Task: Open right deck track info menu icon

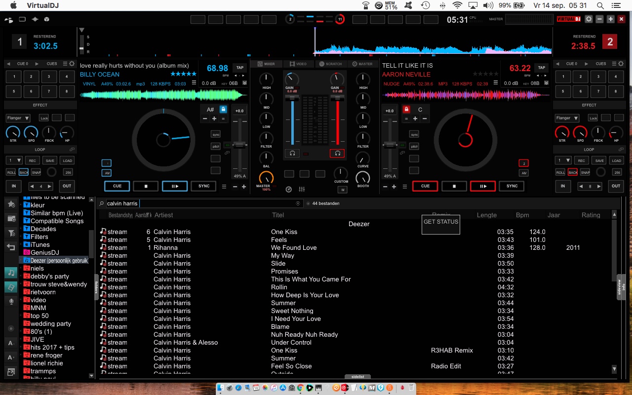Action: 496,83
